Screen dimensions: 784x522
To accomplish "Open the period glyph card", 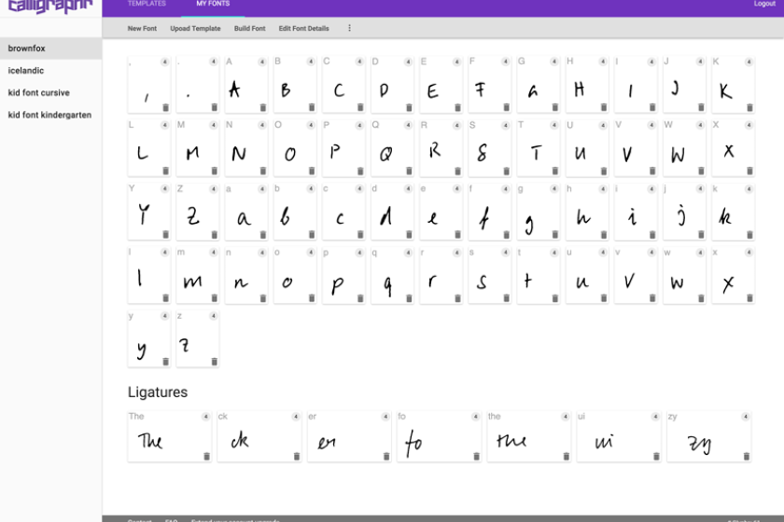I will click(x=198, y=85).
